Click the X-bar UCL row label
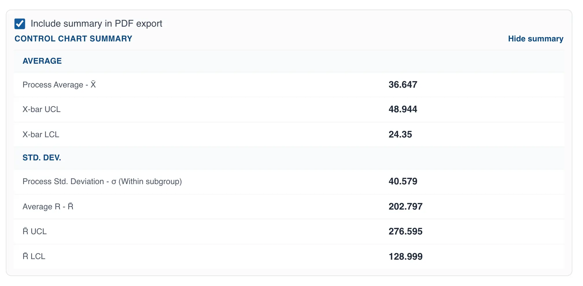This screenshot has width=583, height=286. [x=42, y=109]
